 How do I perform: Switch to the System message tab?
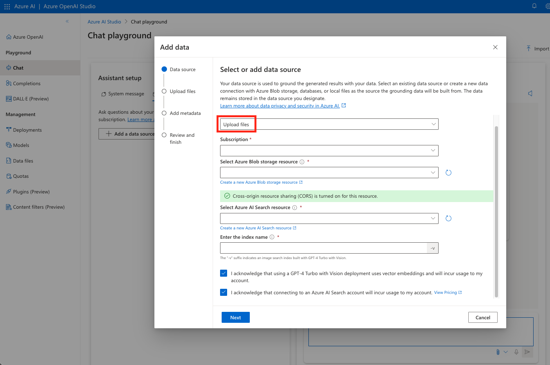click(x=123, y=94)
